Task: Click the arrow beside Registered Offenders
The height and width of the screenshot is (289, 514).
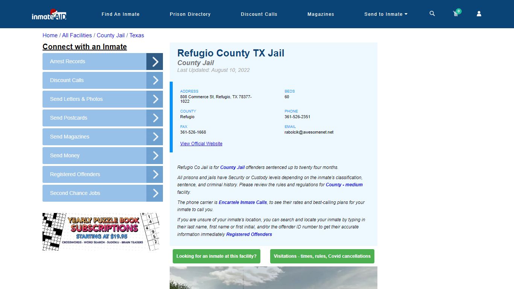Action: coord(155,175)
